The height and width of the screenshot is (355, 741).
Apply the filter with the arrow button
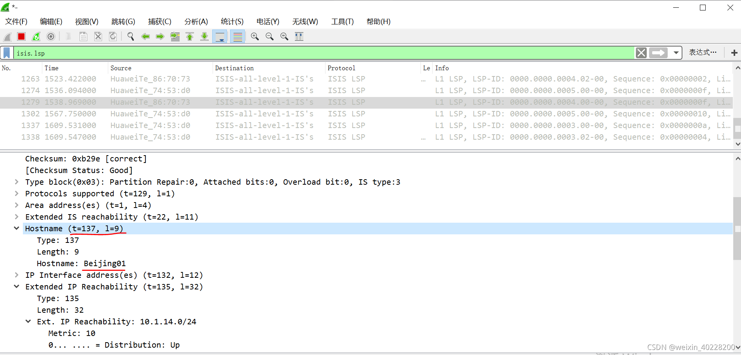point(658,52)
